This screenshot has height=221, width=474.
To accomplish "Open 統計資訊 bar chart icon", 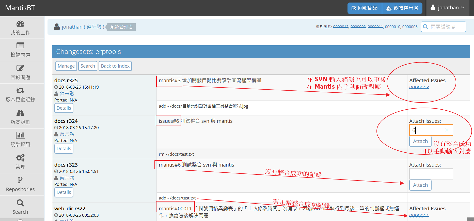I will 20,135.
